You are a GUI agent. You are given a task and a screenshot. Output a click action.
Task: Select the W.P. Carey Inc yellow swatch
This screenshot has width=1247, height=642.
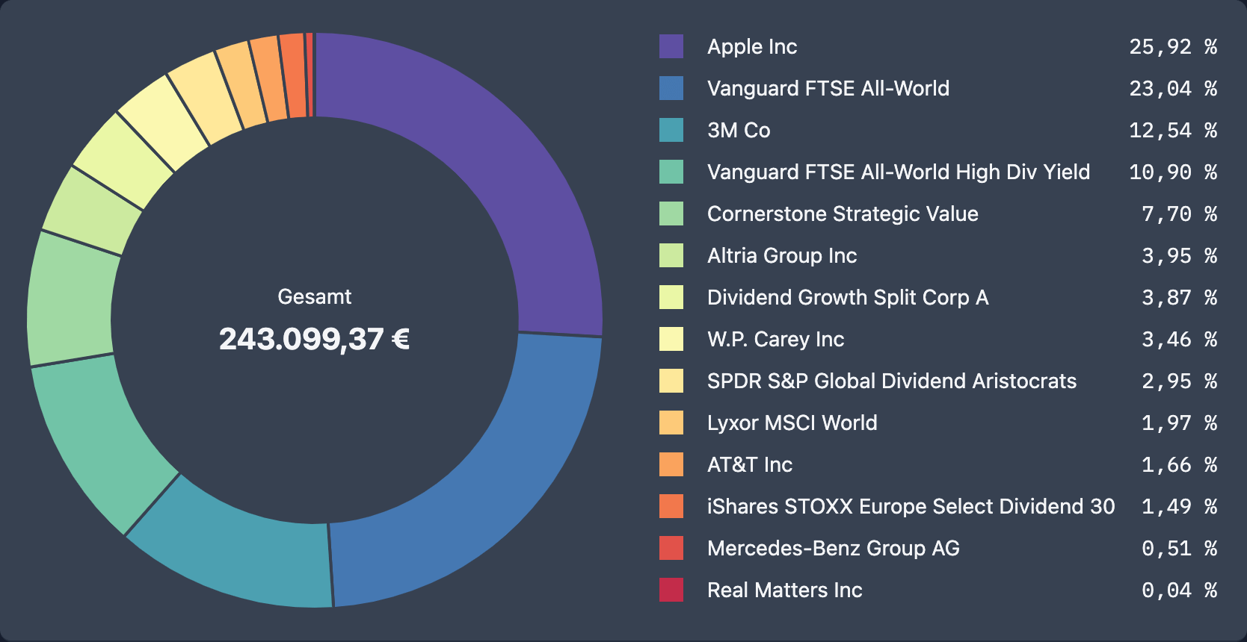tap(671, 339)
